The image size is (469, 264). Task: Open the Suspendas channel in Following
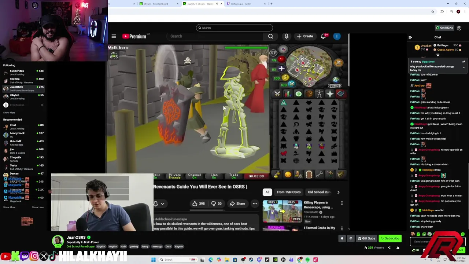pyautogui.click(x=23, y=72)
